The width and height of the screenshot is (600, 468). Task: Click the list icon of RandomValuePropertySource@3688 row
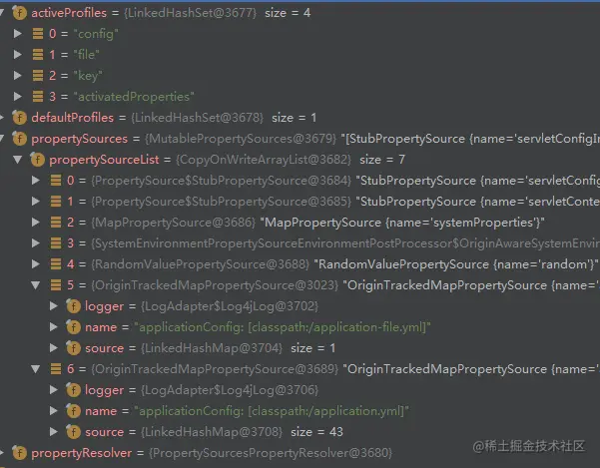56,264
